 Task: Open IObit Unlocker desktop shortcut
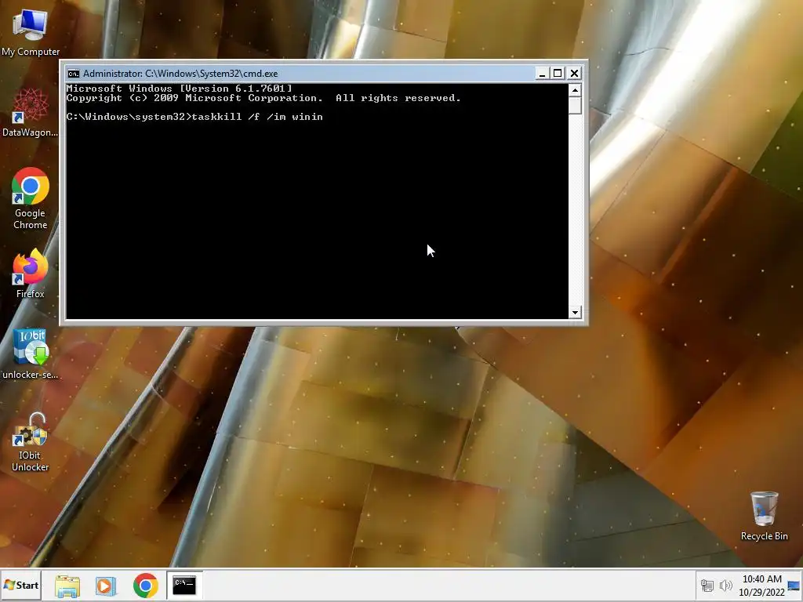click(x=31, y=443)
